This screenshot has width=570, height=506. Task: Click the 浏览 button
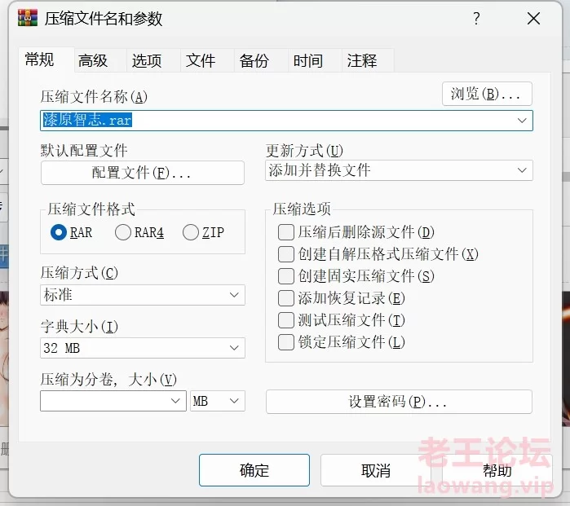point(486,94)
